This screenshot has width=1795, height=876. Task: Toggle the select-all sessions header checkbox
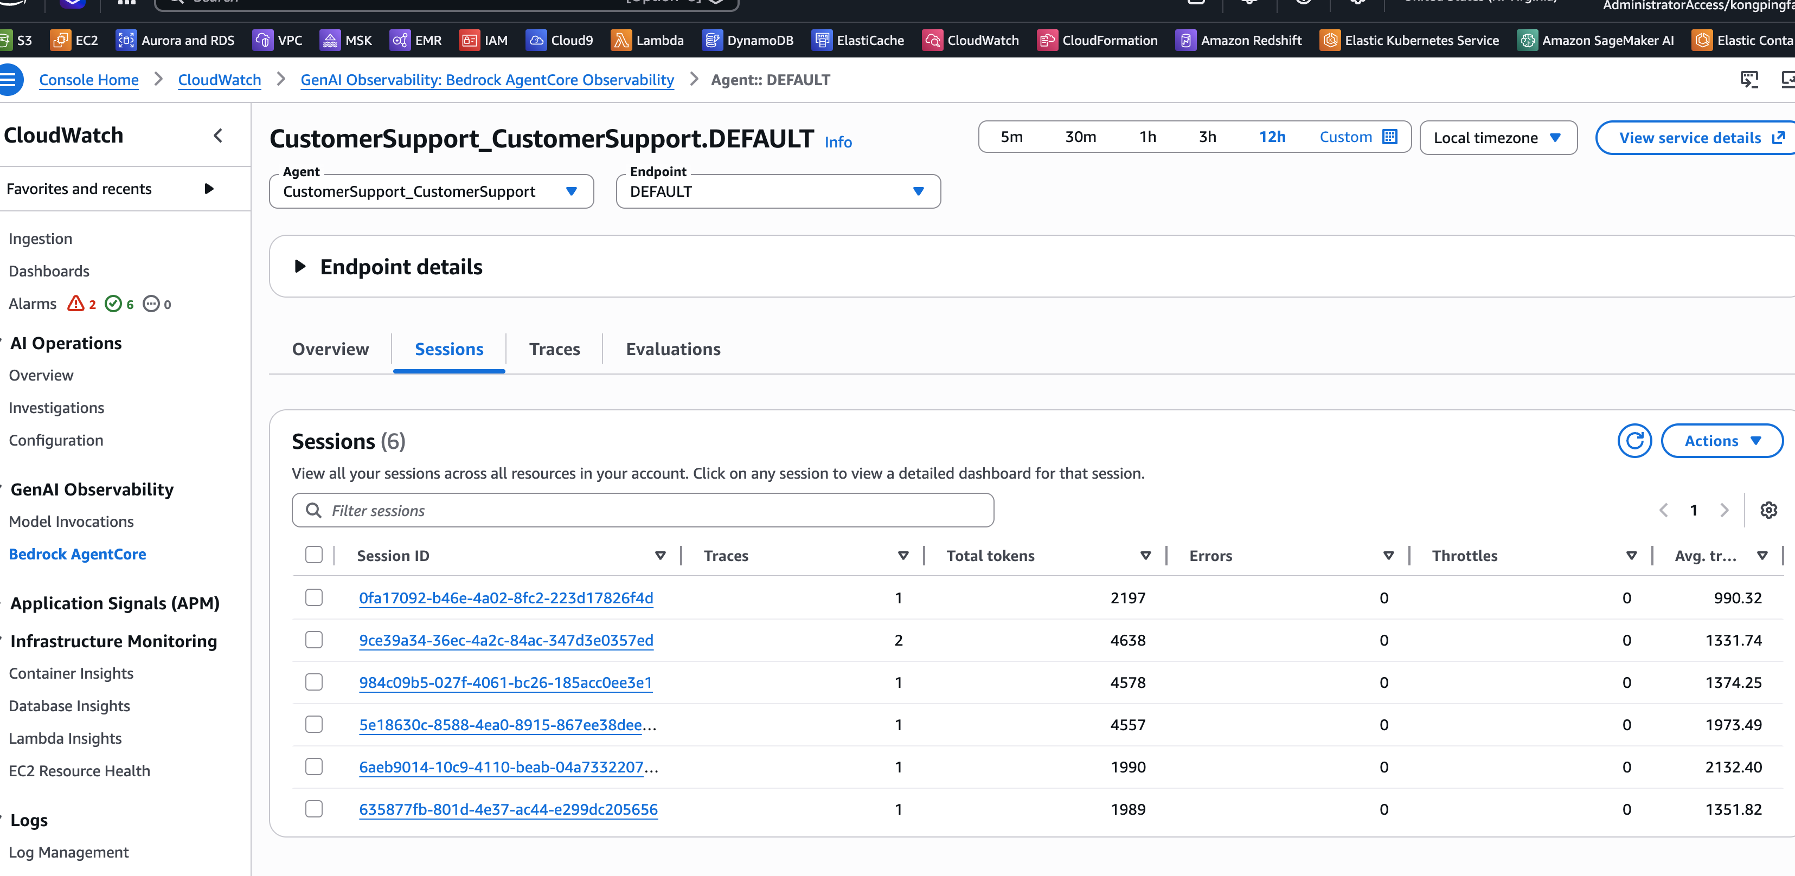tap(315, 555)
